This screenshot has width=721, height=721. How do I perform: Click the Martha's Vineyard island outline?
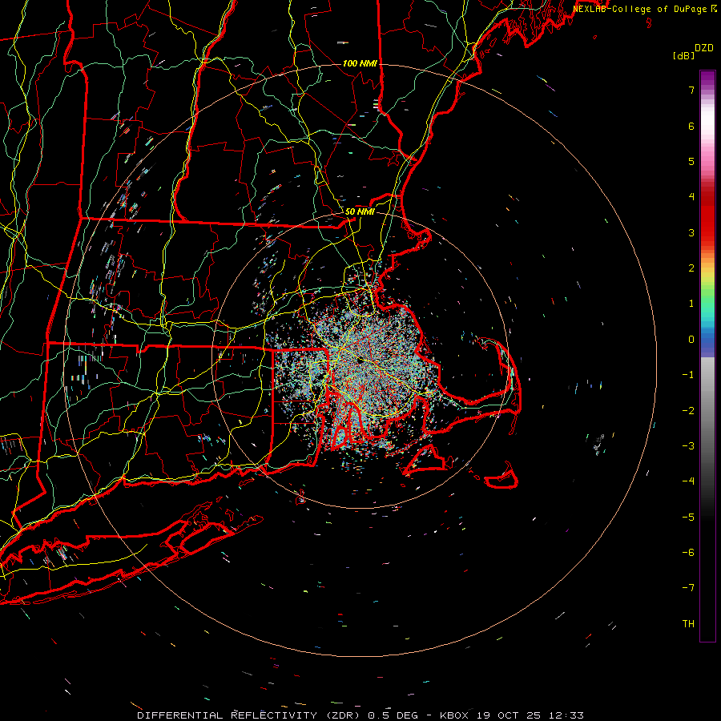(425, 461)
